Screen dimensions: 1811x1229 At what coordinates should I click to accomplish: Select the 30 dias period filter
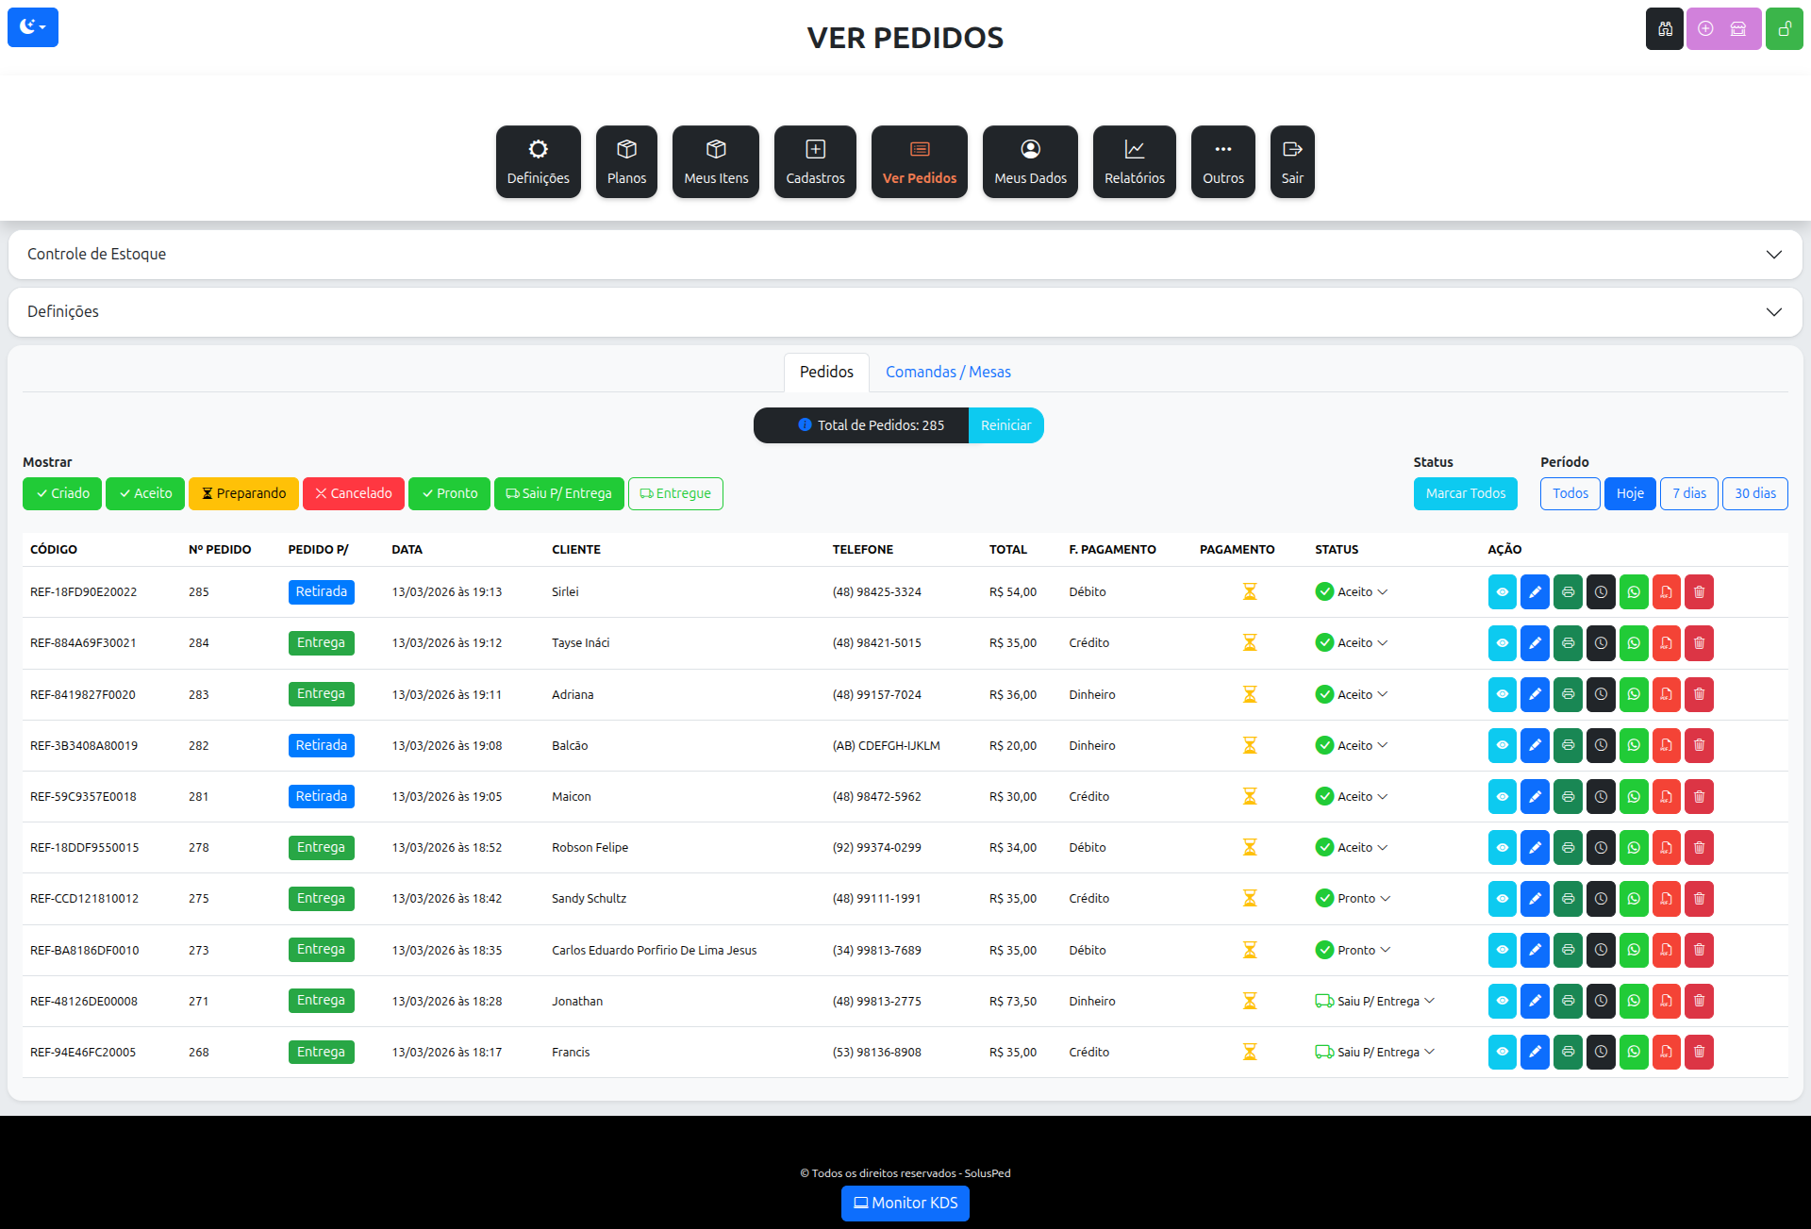tap(1755, 493)
